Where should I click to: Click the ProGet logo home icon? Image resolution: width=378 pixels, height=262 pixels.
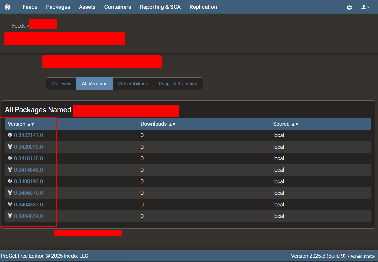[x=7, y=7]
